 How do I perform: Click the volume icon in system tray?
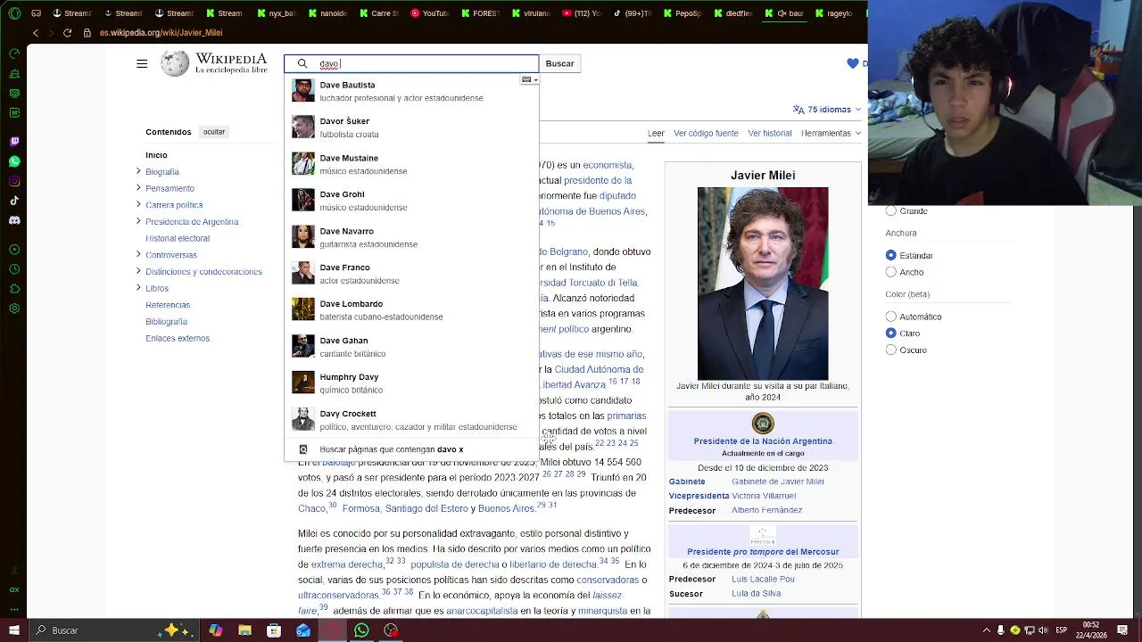1044,630
